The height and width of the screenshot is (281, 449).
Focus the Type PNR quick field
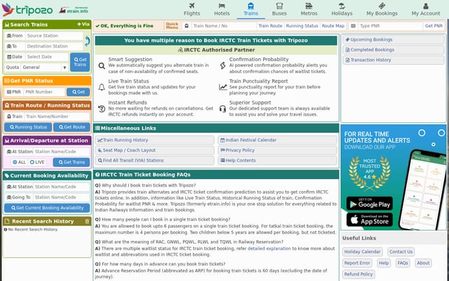point(391,26)
